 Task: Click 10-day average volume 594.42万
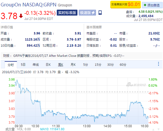click(x=33, y=46)
